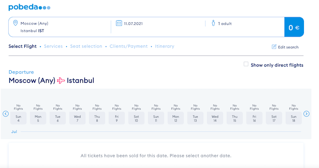
Task: Open the calendar icon next to 11.07.2021
Action: [119, 23]
